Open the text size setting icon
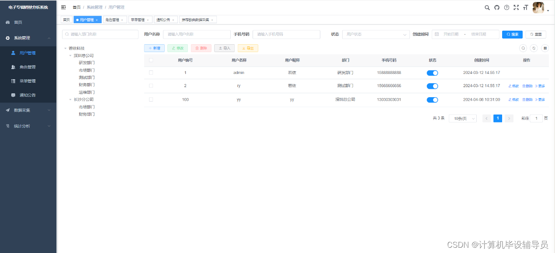 pos(526,7)
